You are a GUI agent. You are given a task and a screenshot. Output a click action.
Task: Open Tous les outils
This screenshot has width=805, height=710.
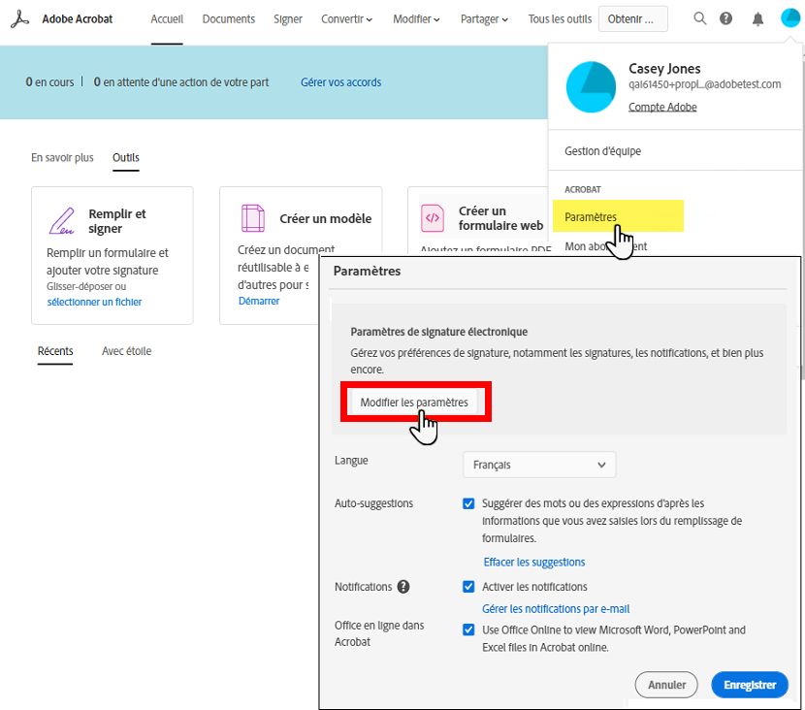[560, 19]
